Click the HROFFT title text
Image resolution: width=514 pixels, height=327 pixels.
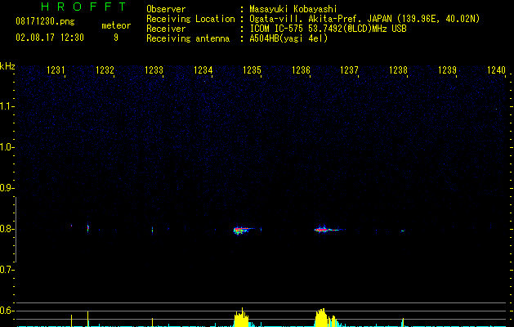point(83,7)
